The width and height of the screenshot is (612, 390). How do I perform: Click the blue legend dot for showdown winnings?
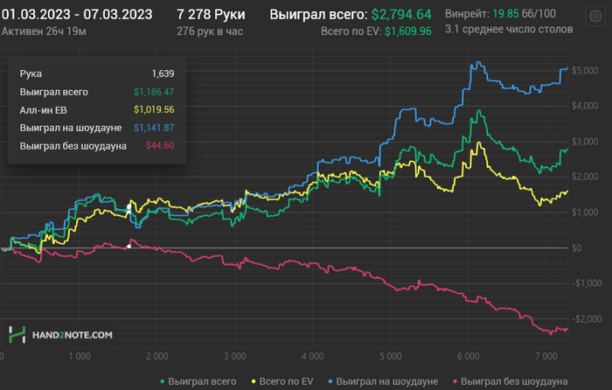coord(330,382)
